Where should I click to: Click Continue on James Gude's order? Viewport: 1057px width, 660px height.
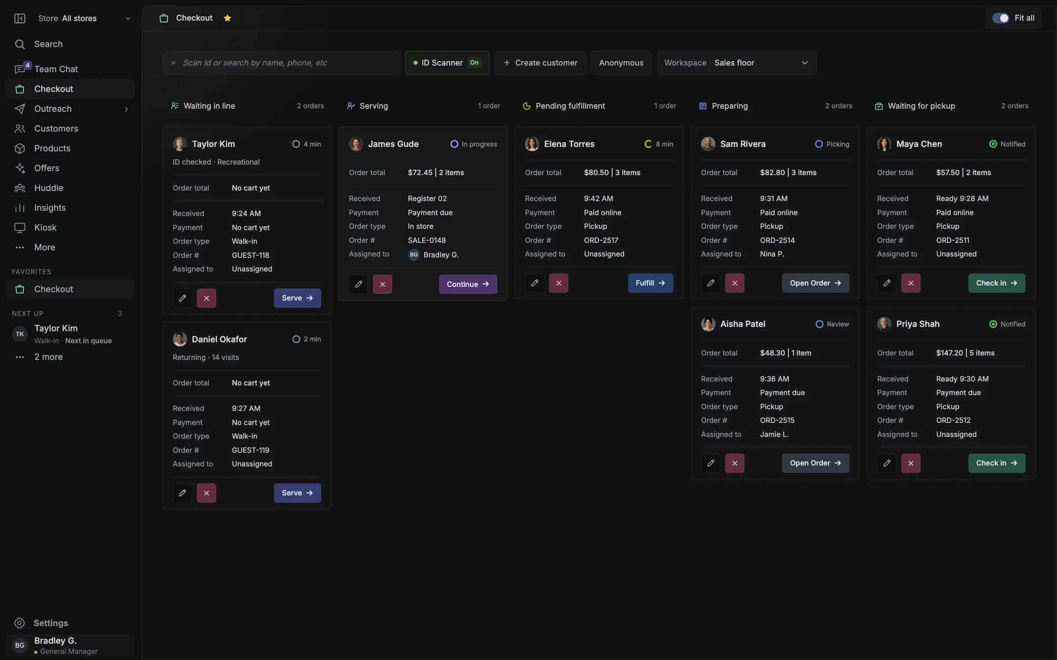pyautogui.click(x=468, y=284)
